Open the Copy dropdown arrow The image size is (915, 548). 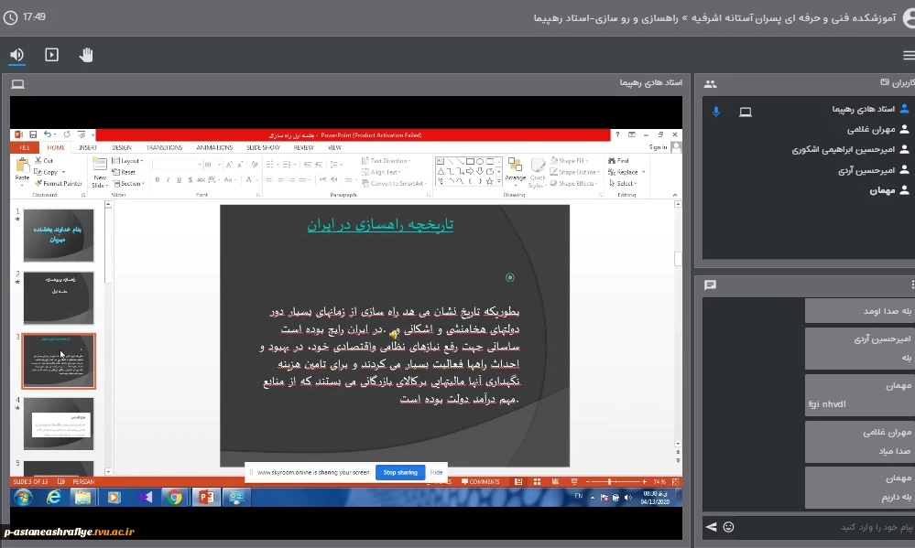(63, 172)
